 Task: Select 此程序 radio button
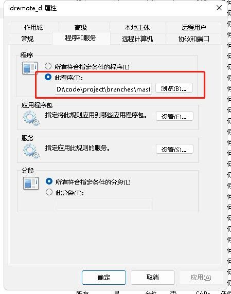[x=48, y=77]
